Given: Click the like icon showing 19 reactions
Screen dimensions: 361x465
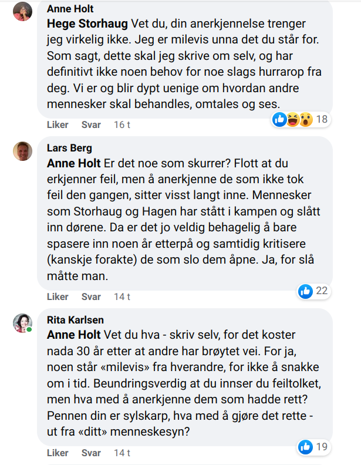Looking at the screenshot, I should [x=305, y=447].
